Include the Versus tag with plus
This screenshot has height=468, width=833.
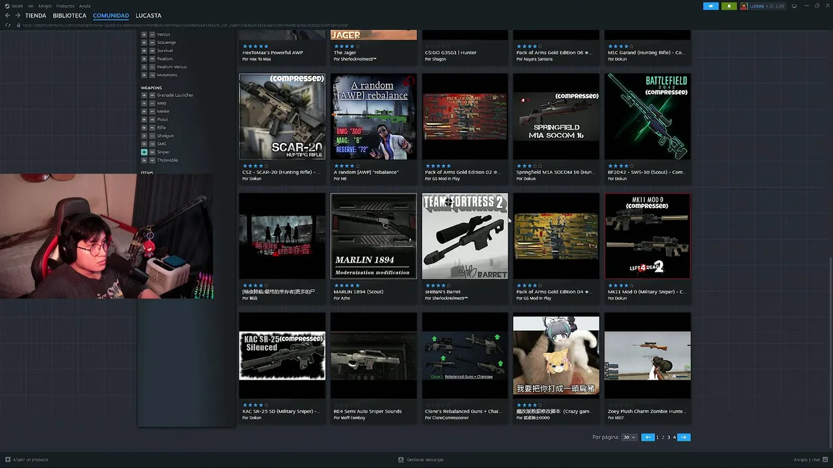[x=144, y=34]
